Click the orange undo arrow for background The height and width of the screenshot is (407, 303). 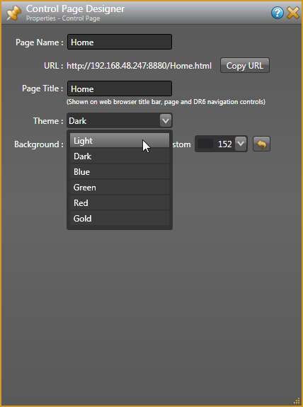coord(261,144)
